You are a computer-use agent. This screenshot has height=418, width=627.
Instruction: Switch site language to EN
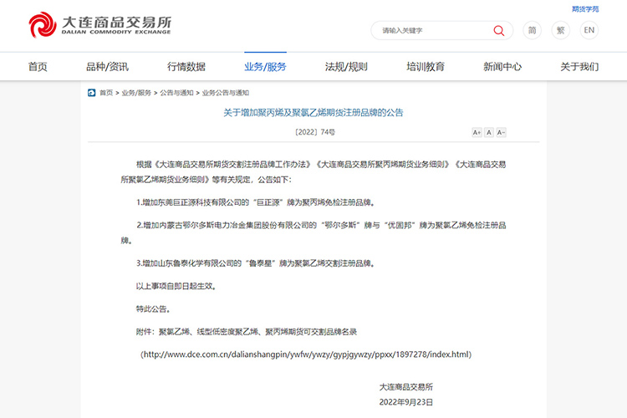point(589,30)
